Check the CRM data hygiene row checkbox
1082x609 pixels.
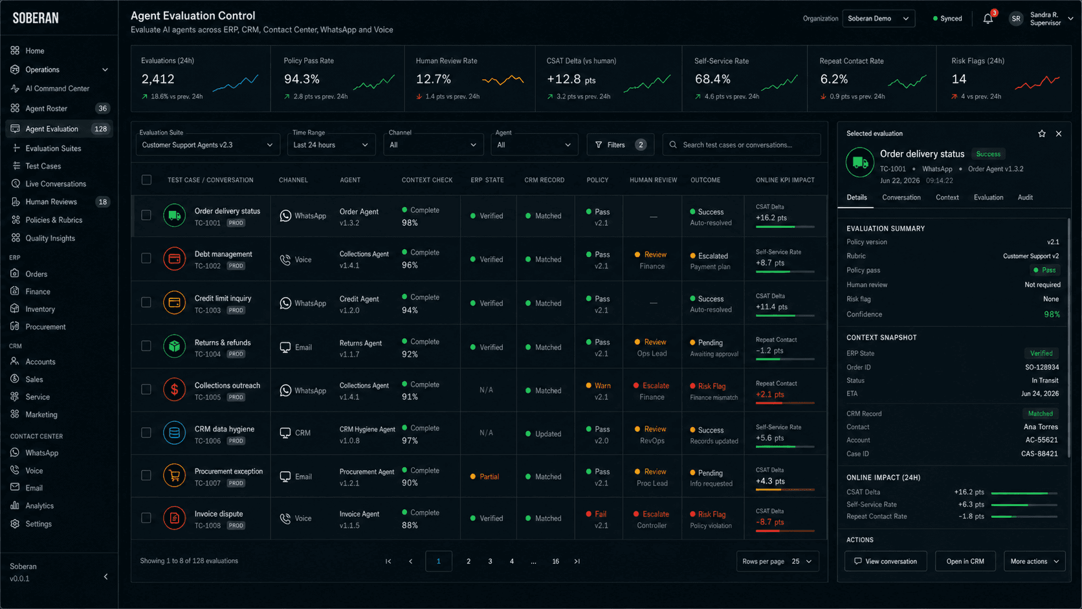pos(146,432)
